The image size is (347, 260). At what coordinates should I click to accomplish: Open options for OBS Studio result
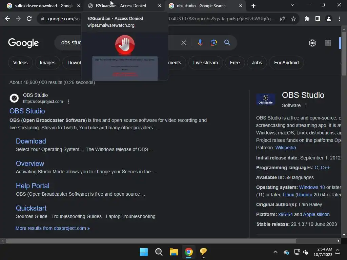pos(68,102)
